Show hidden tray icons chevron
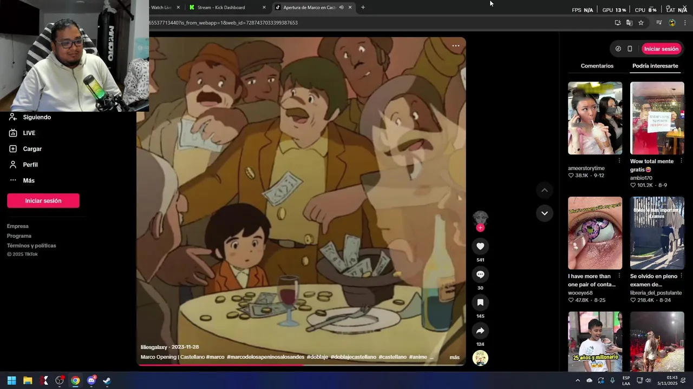This screenshot has height=389, width=693. [578, 380]
